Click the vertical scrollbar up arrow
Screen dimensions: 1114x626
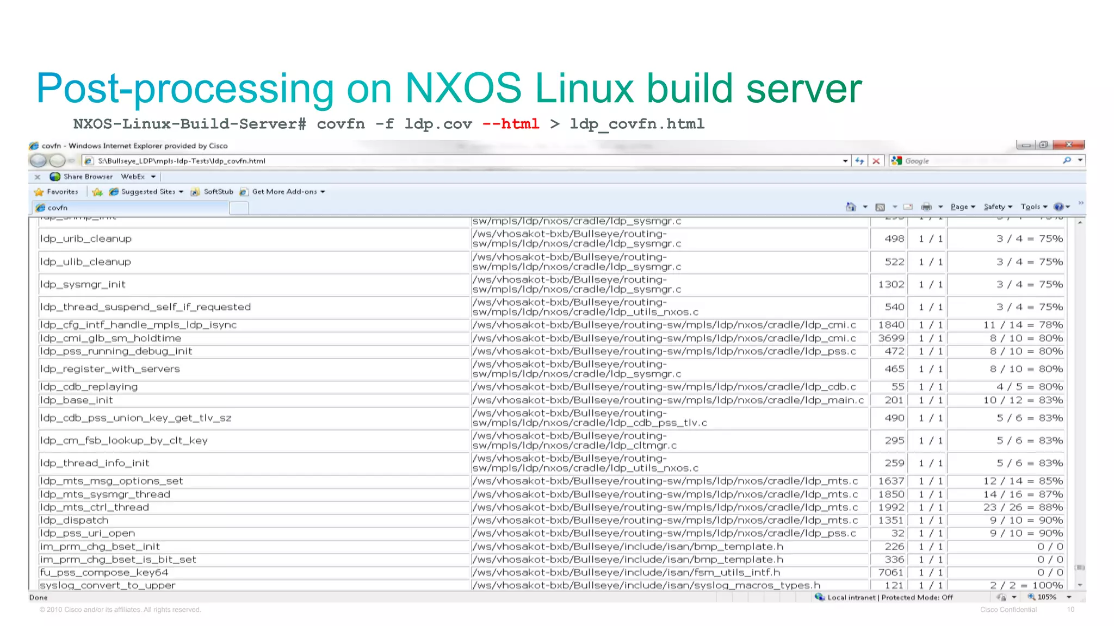click(1080, 222)
